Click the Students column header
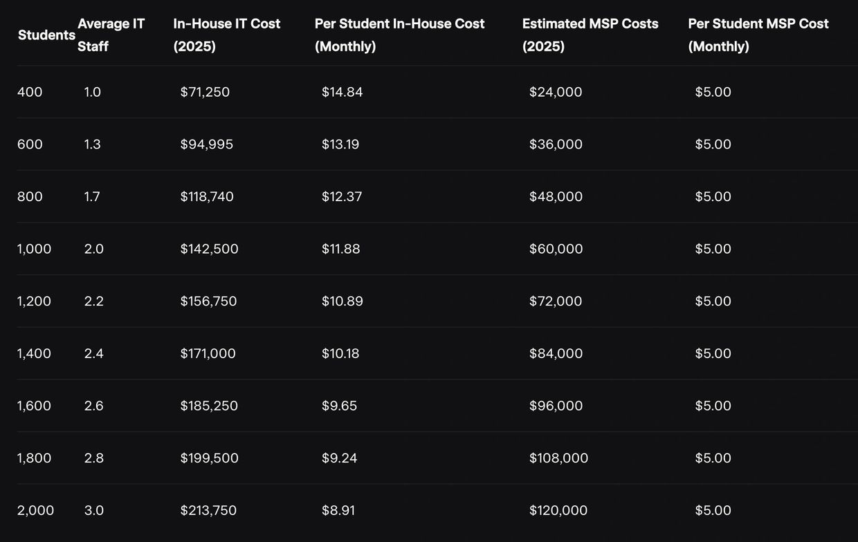This screenshot has height=542, width=858. click(46, 35)
